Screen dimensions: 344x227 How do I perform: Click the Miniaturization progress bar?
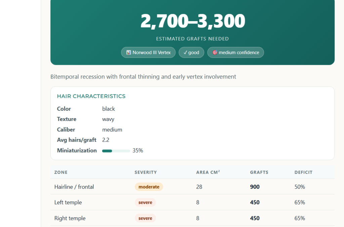coord(116,151)
